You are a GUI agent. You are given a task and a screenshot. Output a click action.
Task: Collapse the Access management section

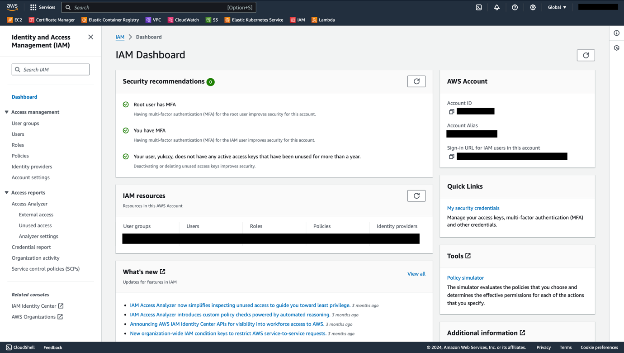coord(7,112)
